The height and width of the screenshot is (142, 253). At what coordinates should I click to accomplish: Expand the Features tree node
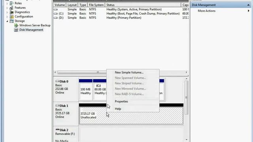(x=7, y=8)
